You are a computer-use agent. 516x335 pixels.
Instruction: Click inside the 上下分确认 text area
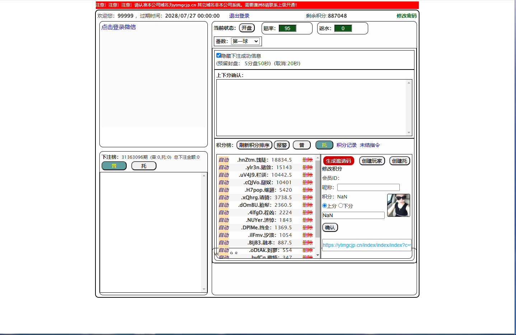pyautogui.click(x=311, y=107)
